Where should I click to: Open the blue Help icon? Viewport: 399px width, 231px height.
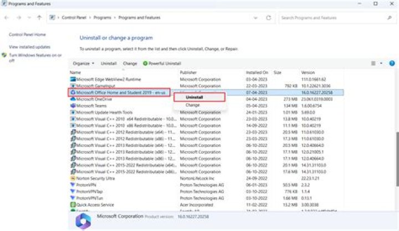392,64
